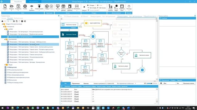The width and height of the screenshot is (197, 110).
Task: Switch to the Инструменты ribbon tab
Action: click(34, 2)
